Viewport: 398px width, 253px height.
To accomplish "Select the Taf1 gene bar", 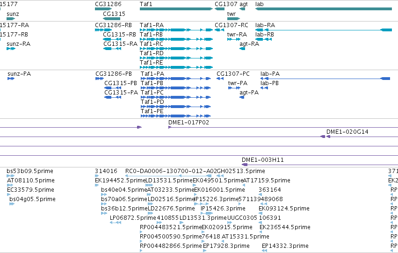I will point(176,9).
